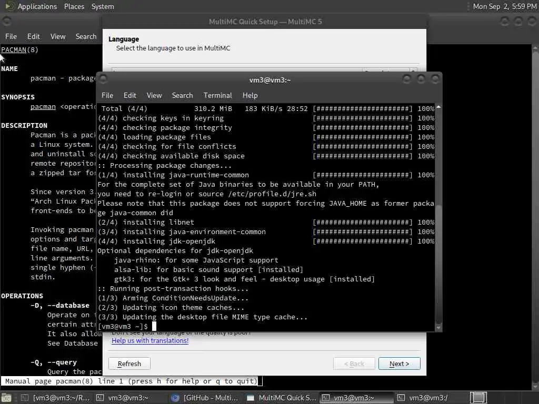
Task: Open Help menu in front terminal
Action: pyautogui.click(x=250, y=96)
